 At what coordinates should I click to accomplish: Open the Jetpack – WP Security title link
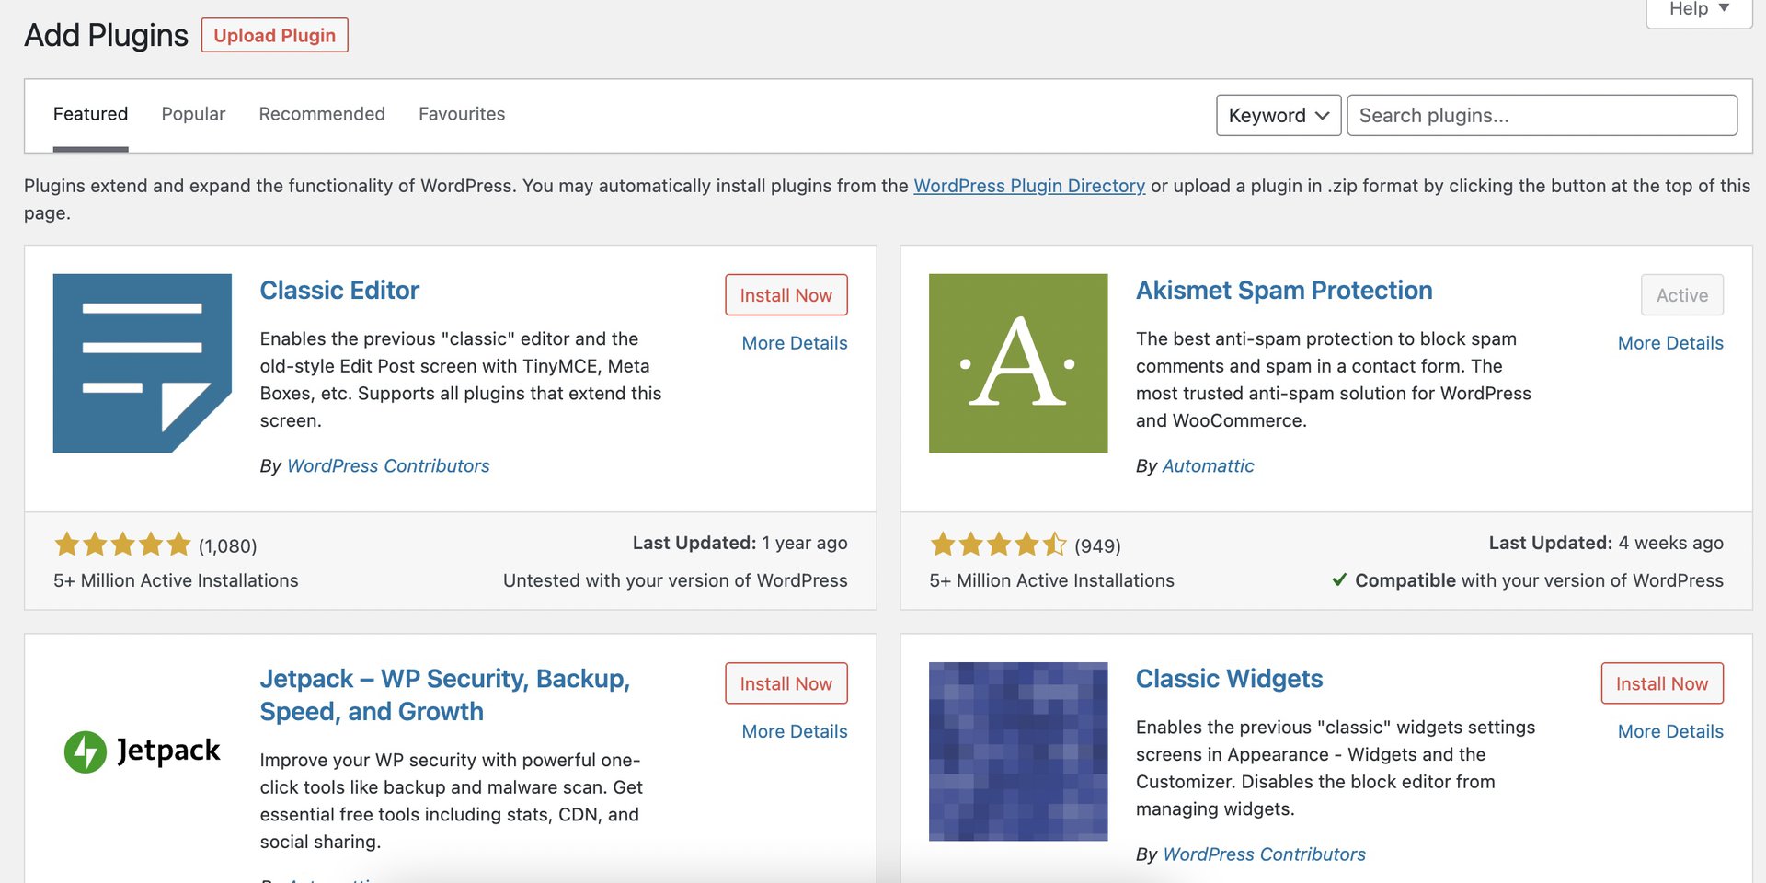[444, 694]
